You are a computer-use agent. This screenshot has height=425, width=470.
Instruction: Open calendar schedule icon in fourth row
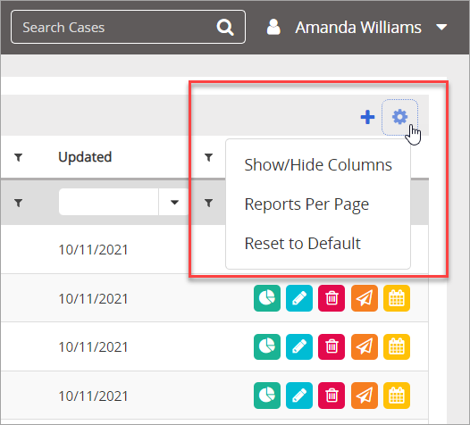(x=397, y=396)
